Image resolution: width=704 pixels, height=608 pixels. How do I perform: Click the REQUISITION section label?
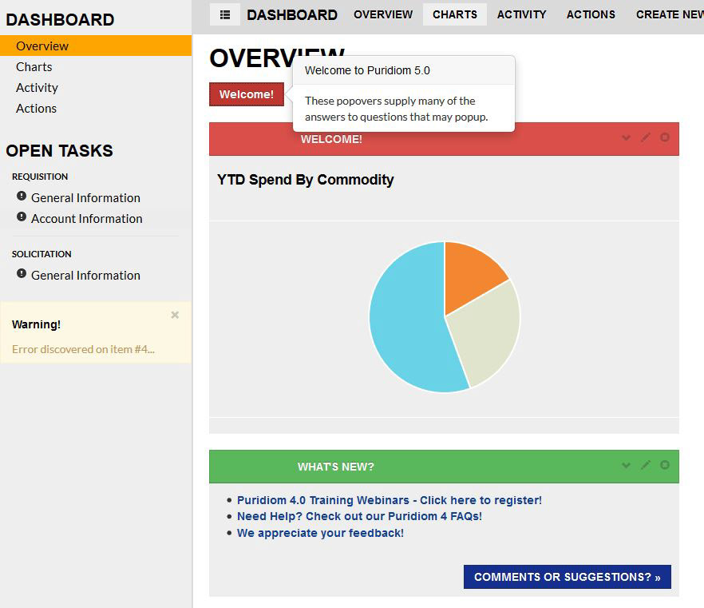[x=40, y=177]
